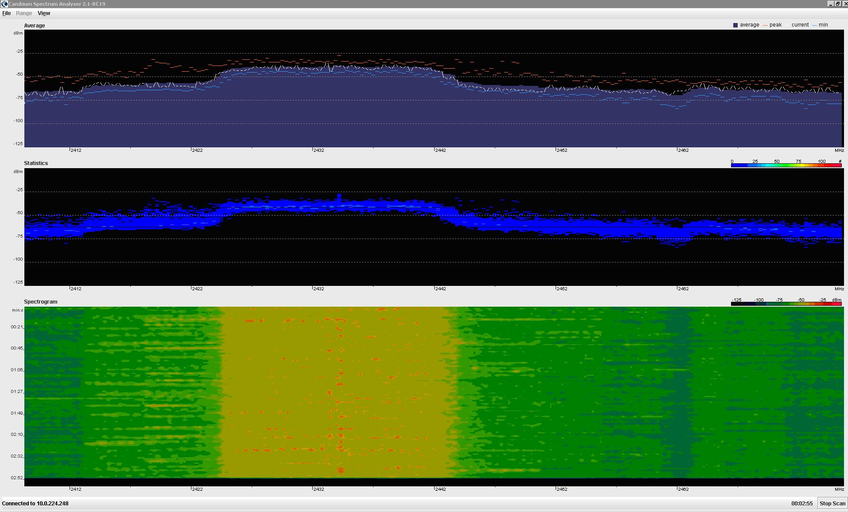The image size is (848, 512).
Task: Click the Statistics count color scale bar
Action: click(x=786, y=165)
